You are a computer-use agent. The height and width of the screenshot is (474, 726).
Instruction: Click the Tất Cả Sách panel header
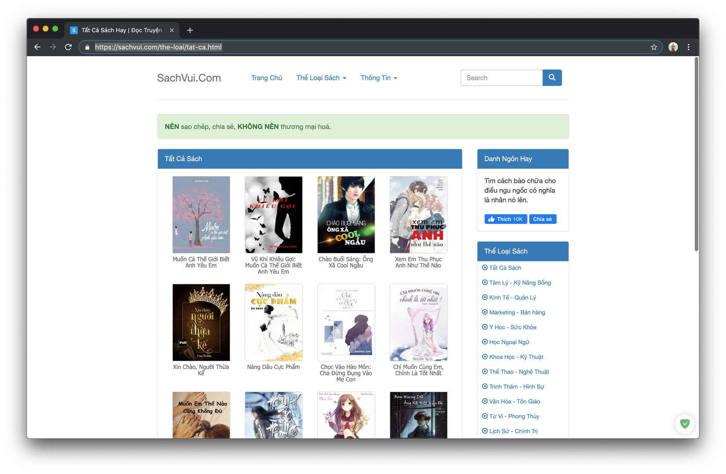point(310,159)
